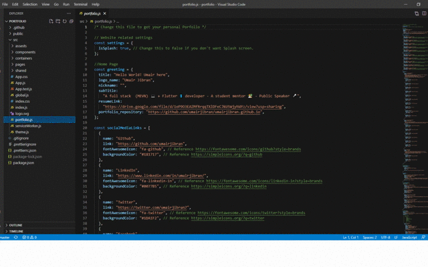Open App.css file

click(x=21, y=77)
